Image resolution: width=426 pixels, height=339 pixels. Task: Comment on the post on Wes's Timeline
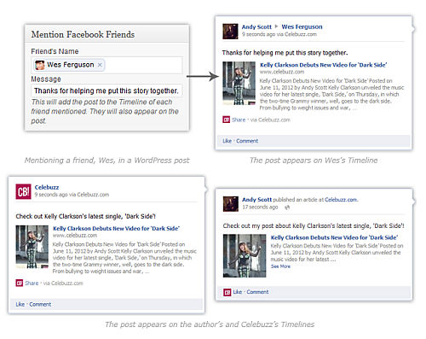pos(247,141)
